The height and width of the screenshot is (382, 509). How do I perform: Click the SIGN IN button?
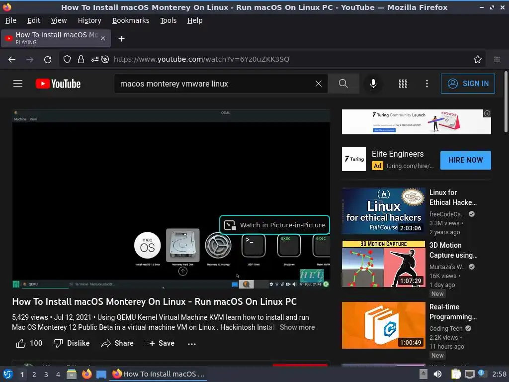[x=468, y=84]
